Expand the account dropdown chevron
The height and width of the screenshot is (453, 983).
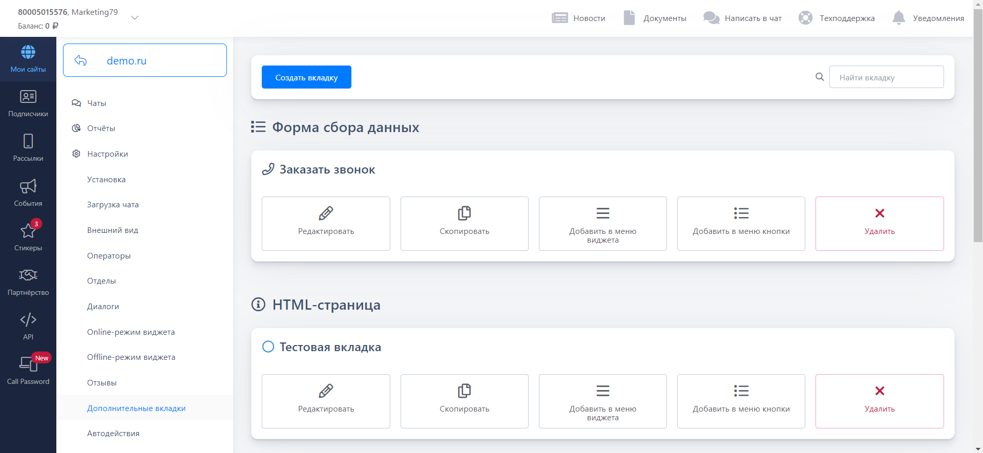click(x=135, y=18)
